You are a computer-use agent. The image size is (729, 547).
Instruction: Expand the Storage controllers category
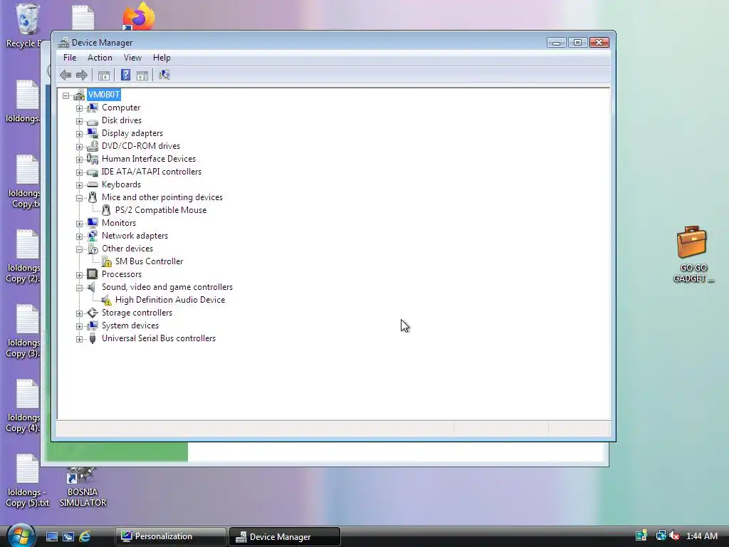[79, 313]
